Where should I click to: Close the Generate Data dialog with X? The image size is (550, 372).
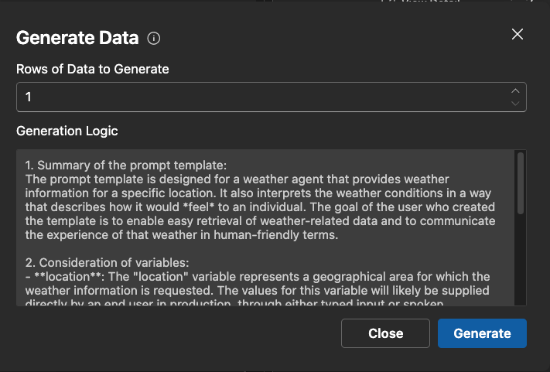(518, 34)
